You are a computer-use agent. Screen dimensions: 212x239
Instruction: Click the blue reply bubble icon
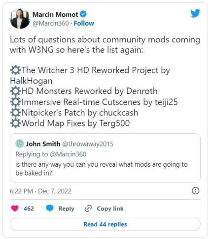pyautogui.click(x=50, y=209)
